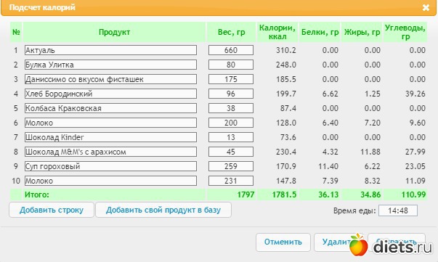This screenshot has width=438, height=262.
Task: Select the Булка Улитка product field
Action: [110, 65]
